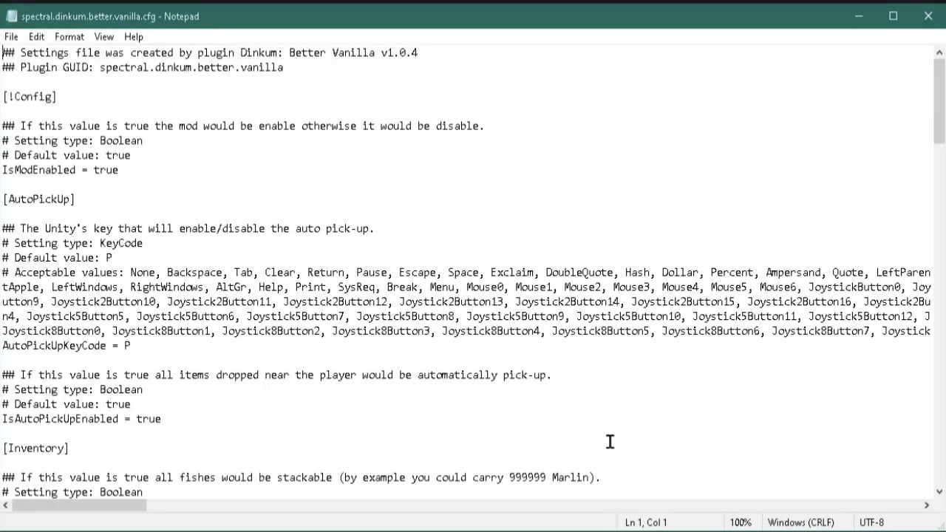Maximize the Notepad window
Viewport: 946px width, 532px height.
click(893, 16)
